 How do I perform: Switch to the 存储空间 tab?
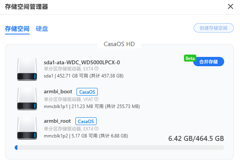(17, 29)
